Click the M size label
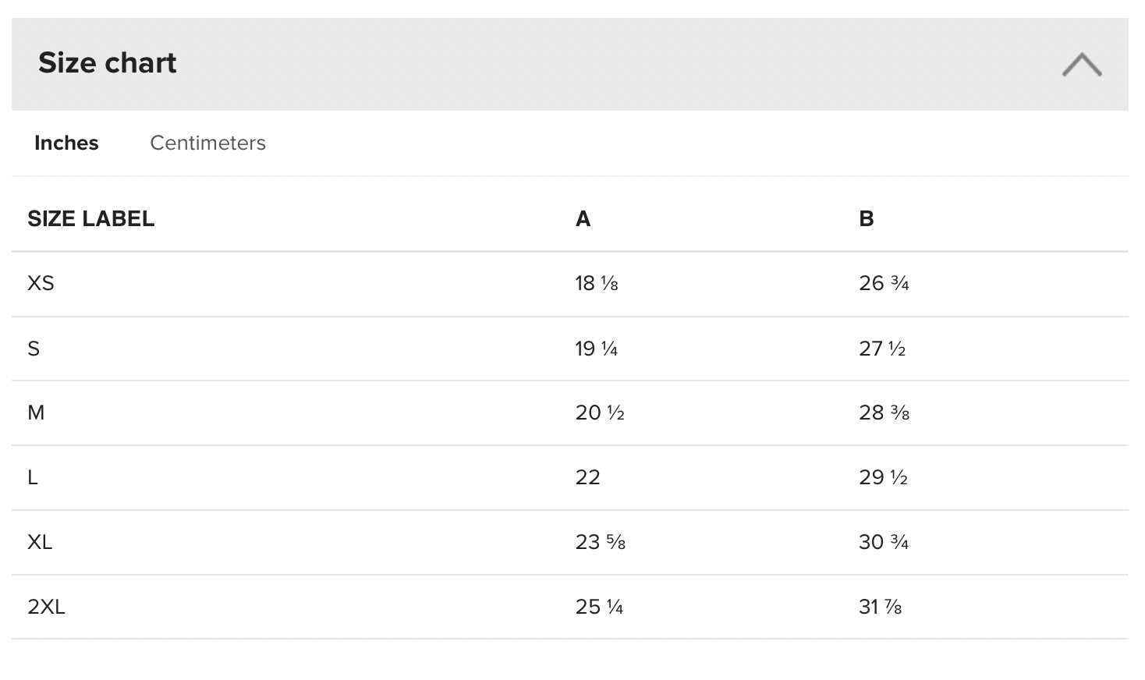1145x680 pixels. [36, 413]
